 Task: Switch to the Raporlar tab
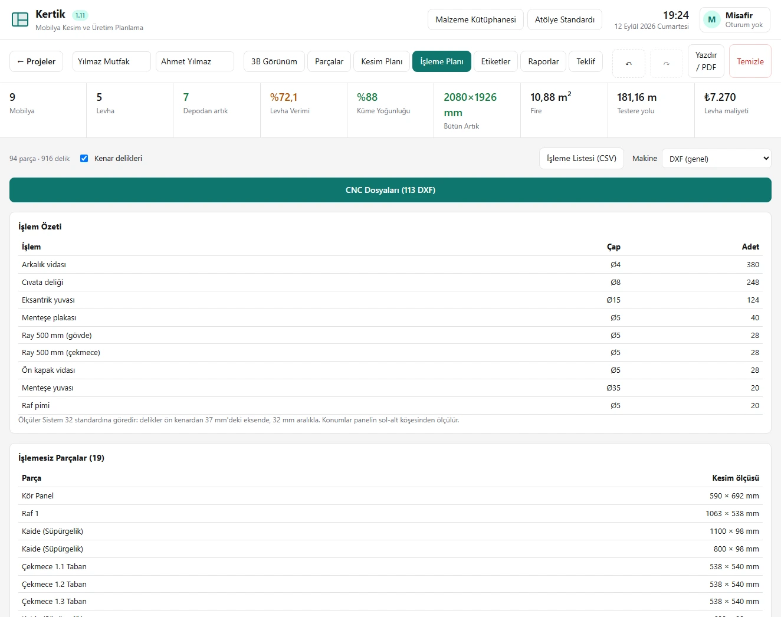click(x=543, y=61)
